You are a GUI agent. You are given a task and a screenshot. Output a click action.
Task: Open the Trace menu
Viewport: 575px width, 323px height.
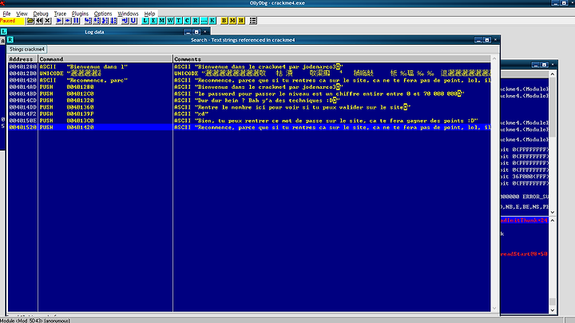(x=60, y=14)
